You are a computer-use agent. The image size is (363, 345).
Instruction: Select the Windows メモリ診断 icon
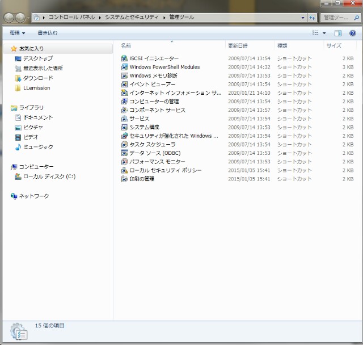[x=125, y=75]
